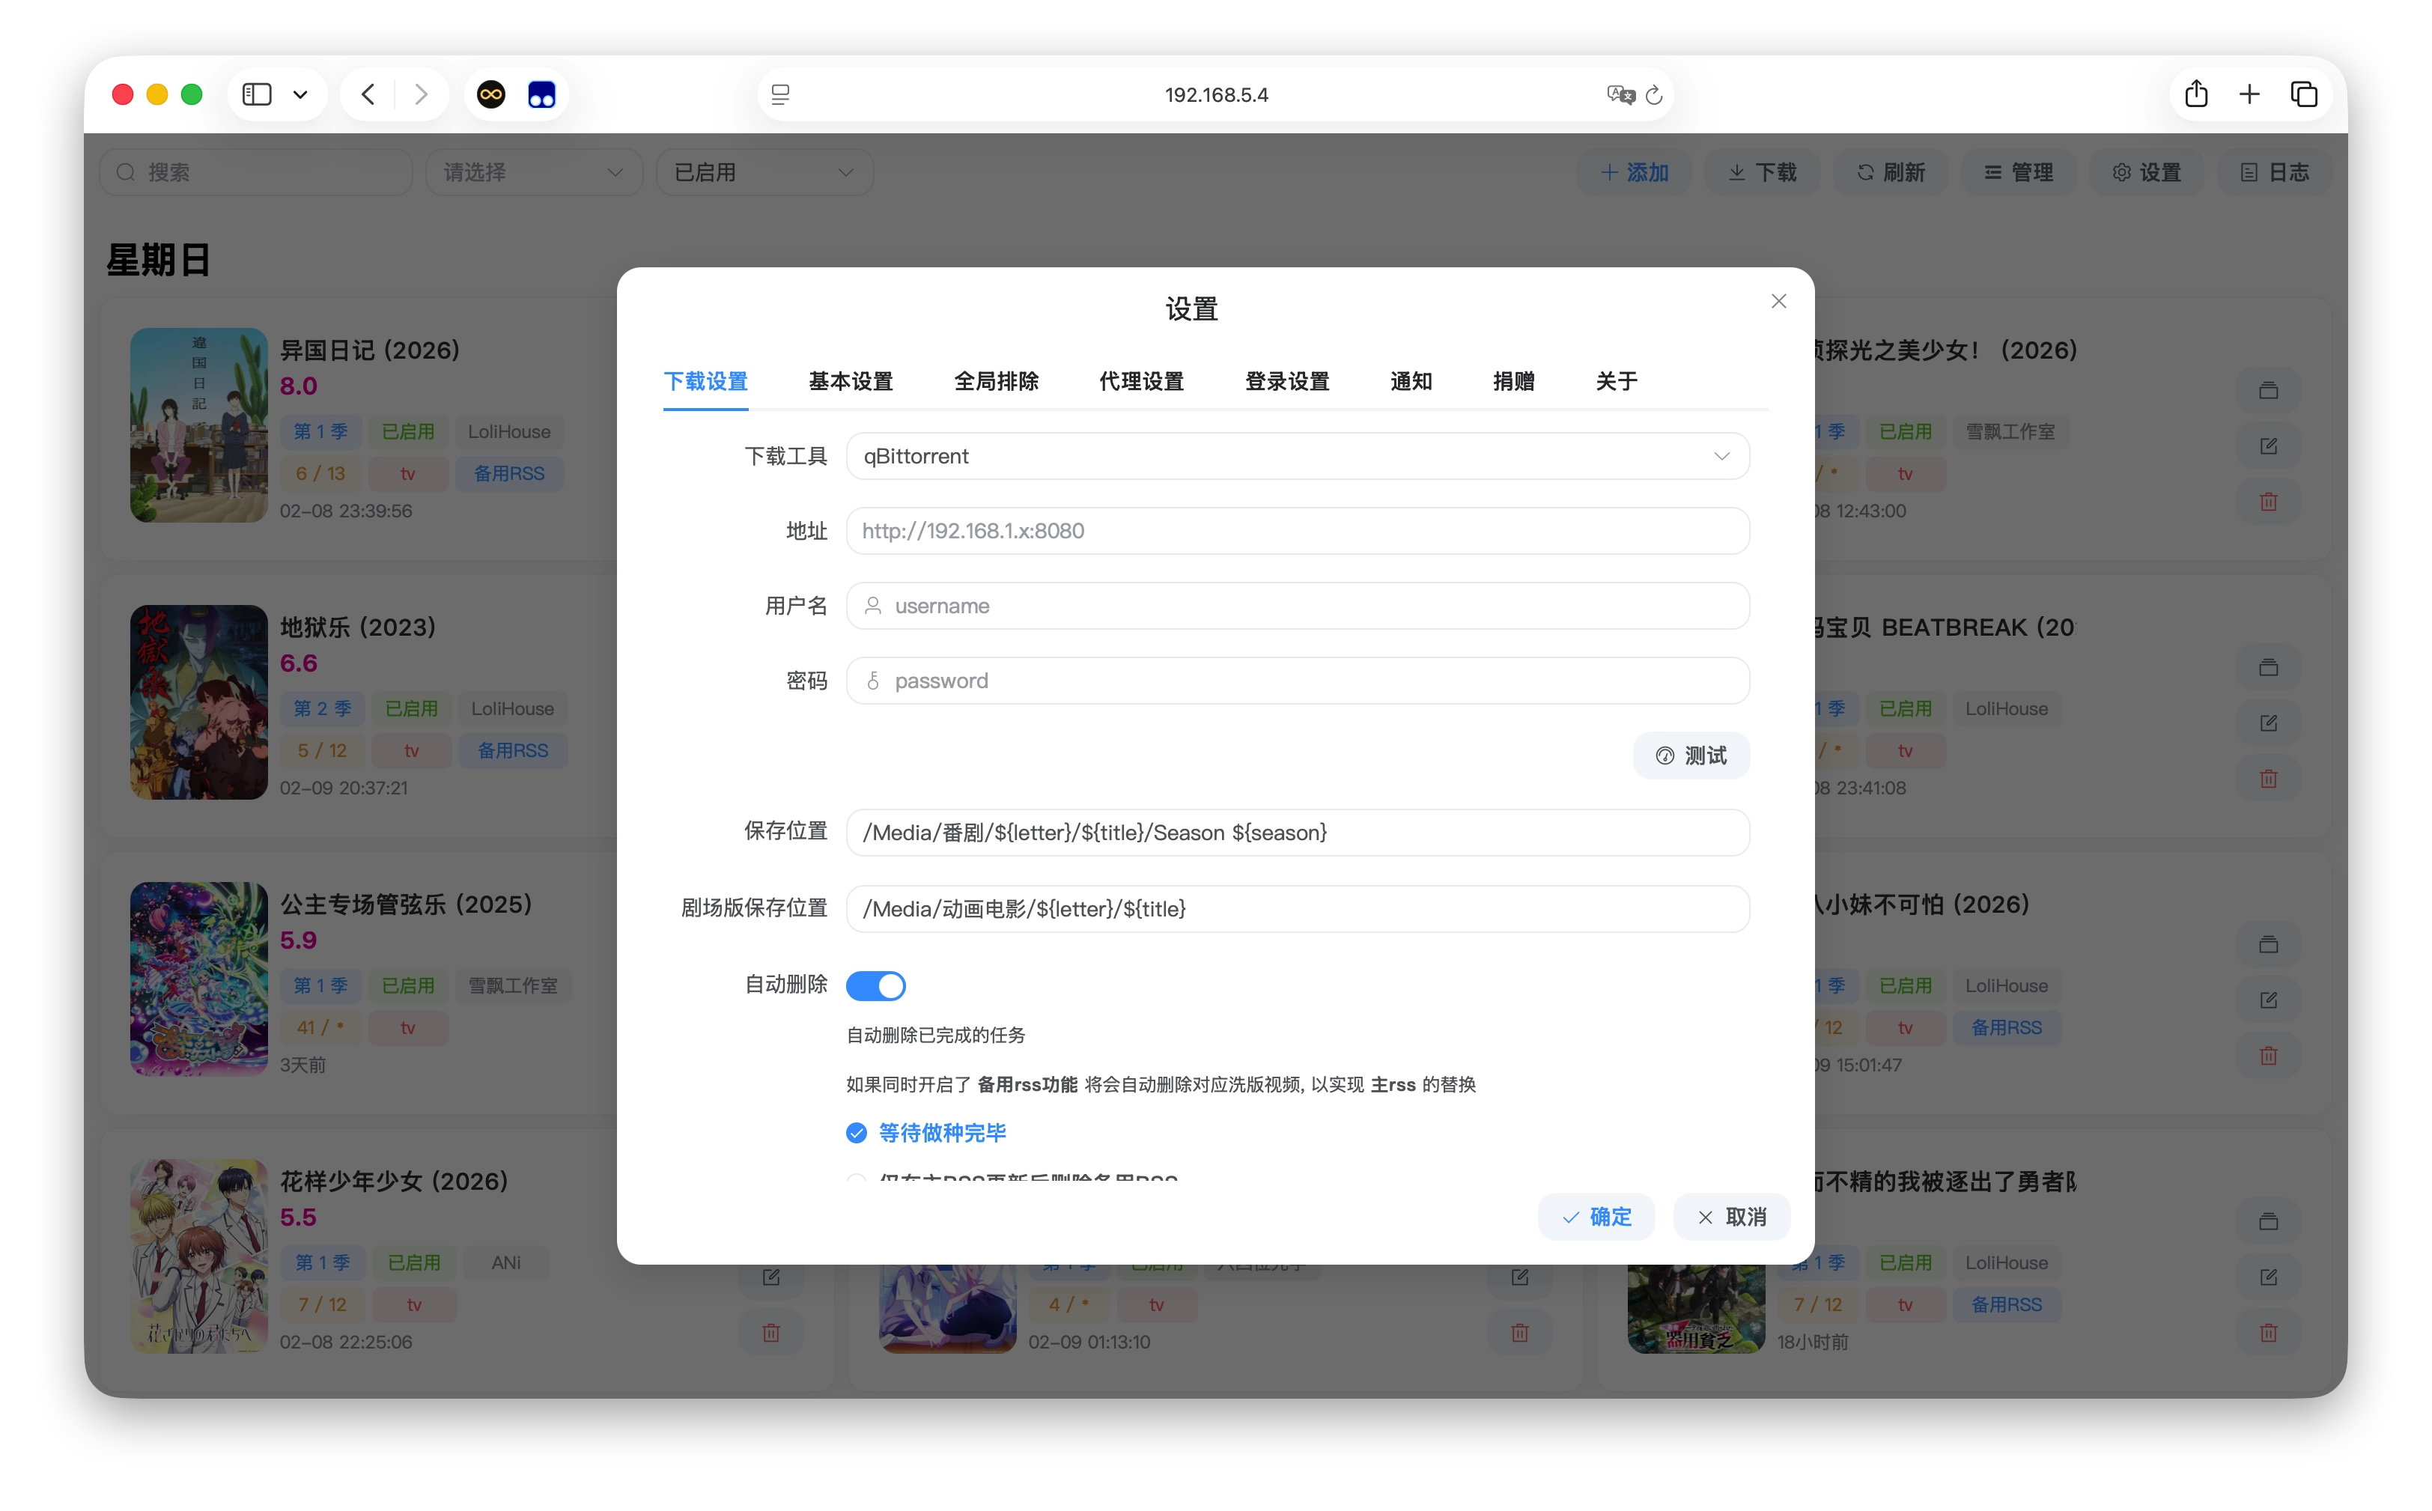Confirm settings with the 确定 button
Image resolution: width=2432 pixels, height=1511 pixels.
1596,1217
